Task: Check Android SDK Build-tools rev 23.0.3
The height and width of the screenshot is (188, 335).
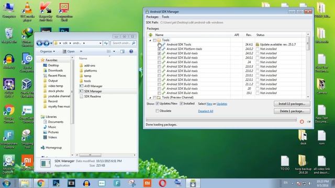Action: (x=159, y=67)
